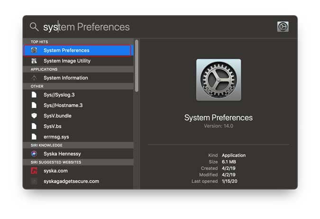This screenshot has height=219, width=320.
Task: Click the System Information app icon
Action: (x=34, y=78)
